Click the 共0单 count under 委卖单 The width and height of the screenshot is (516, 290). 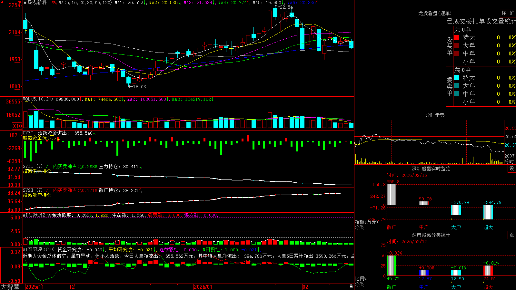point(462,70)
